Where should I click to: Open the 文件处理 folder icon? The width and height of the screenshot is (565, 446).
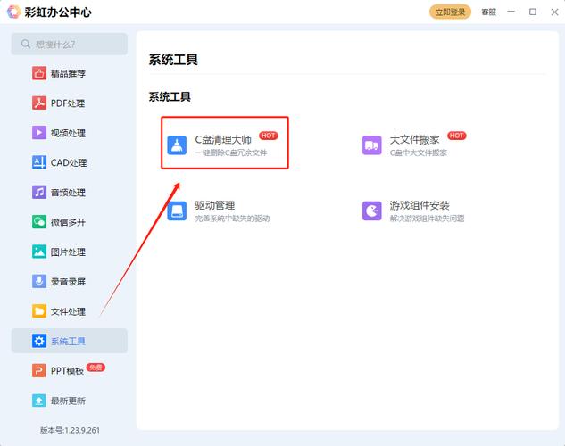pos(39,311)
